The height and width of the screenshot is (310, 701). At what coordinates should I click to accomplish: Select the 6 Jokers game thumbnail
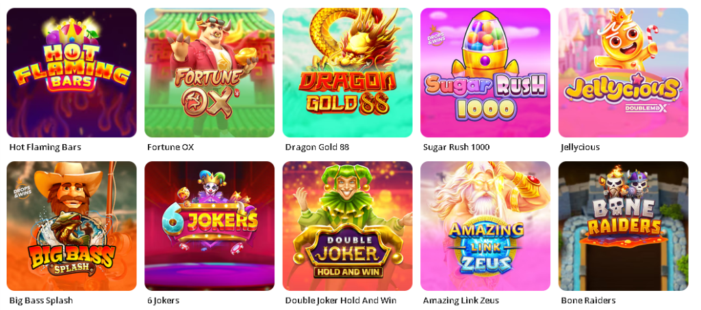pos(209,226)
